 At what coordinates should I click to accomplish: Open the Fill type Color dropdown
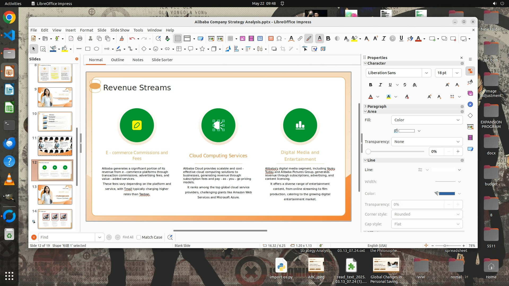click(x=427, y=120)
